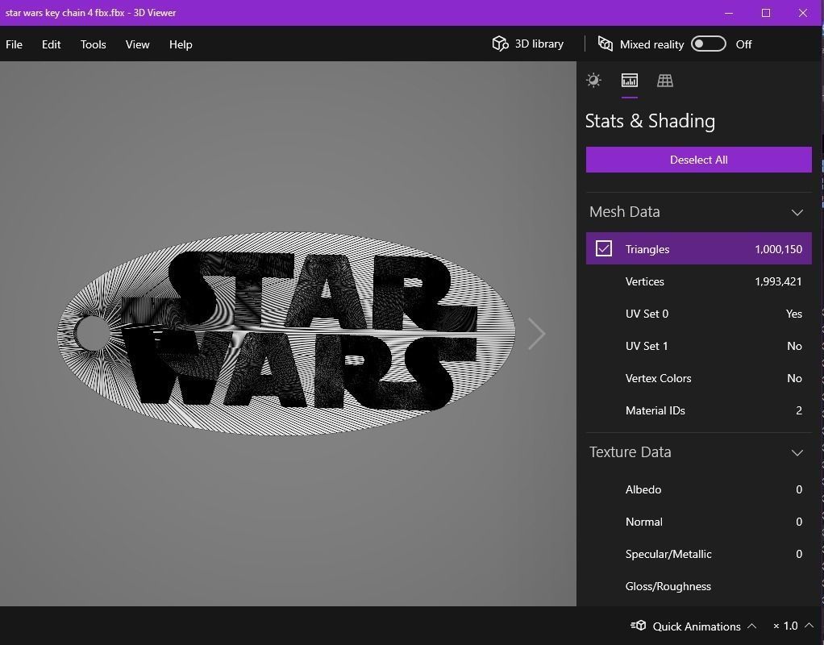The height and width of the screenshot is (645, 824).
Task: Uncheck the Triangles checkbox
Action: (603, 248)
